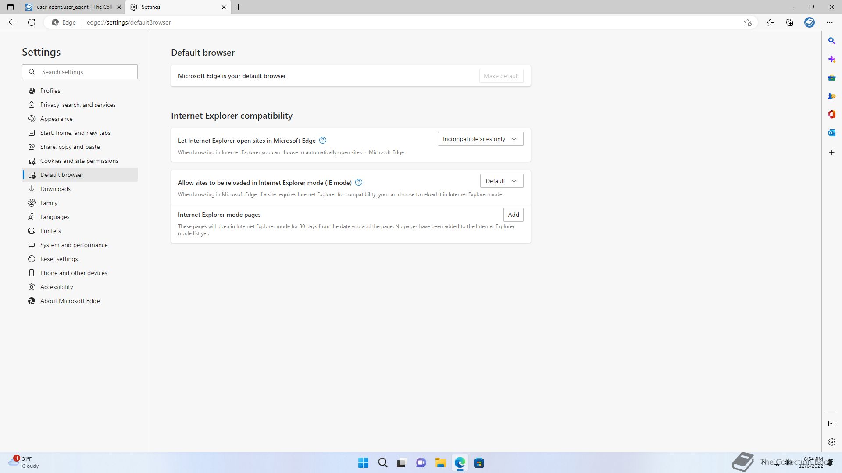Open Family settings section
The height and width of the screenshot is (473, 842).
(x=80, y=203)
